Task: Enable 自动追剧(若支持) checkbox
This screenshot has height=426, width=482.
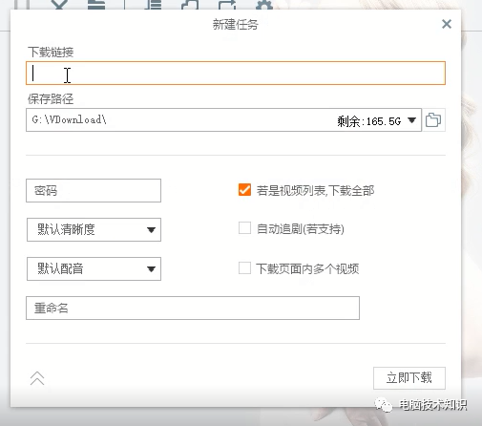Action: (x=244, y=228)
